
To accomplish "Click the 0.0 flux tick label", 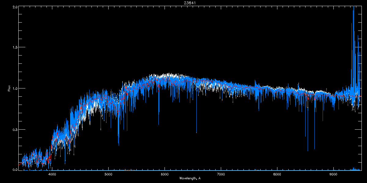I will tap(15, 169).
